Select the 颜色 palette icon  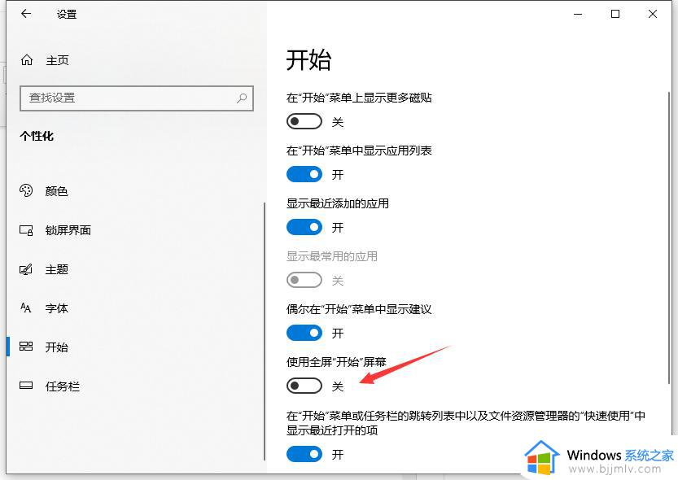[x=26, y=190]
